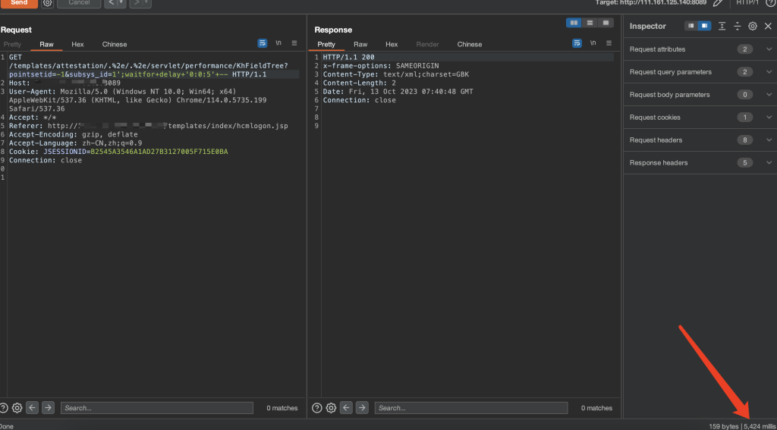Viewport: 777px width, 430px height.
Task: Click '5,424 millis' in status bar
Action: 760,425
